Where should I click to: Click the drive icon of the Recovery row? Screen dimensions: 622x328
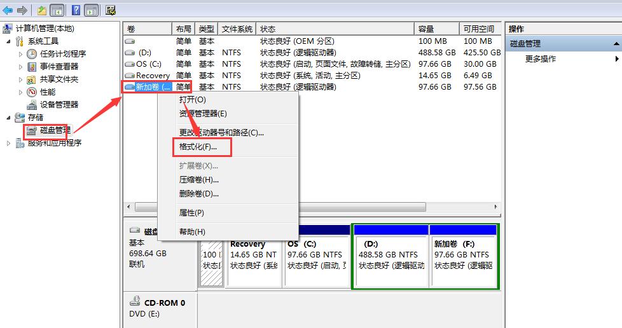(130, 76)
